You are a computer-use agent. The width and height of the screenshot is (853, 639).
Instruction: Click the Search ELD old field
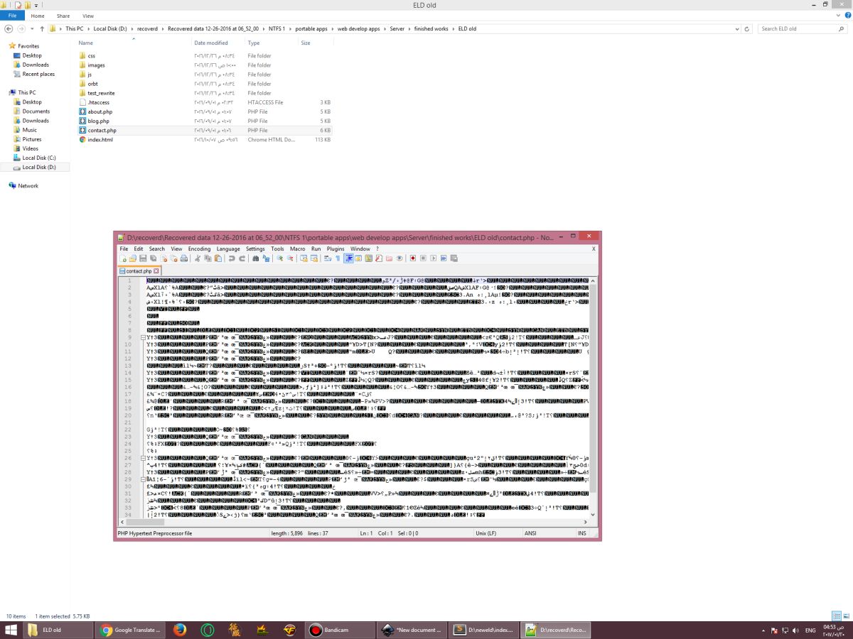tap(801, 29)
